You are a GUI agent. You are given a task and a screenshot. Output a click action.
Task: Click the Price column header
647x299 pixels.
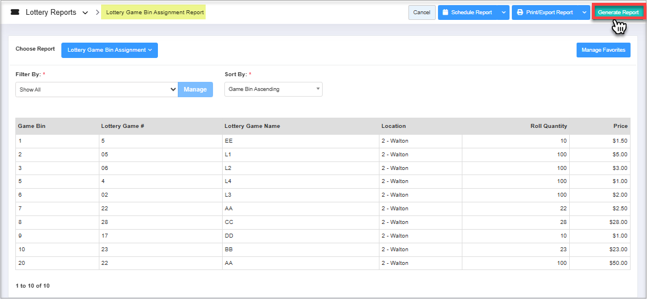click(x=620, y=126)
